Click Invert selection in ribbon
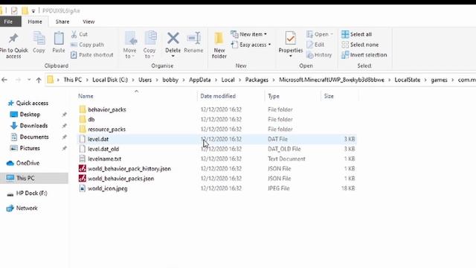This screenshot has height=268, width=476. tap(364, 55)
